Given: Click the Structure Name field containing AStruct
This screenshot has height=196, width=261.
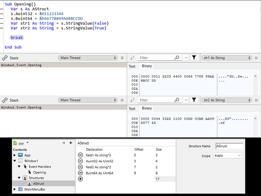Looking at the screenshot, I should click(x=229, y=146).
